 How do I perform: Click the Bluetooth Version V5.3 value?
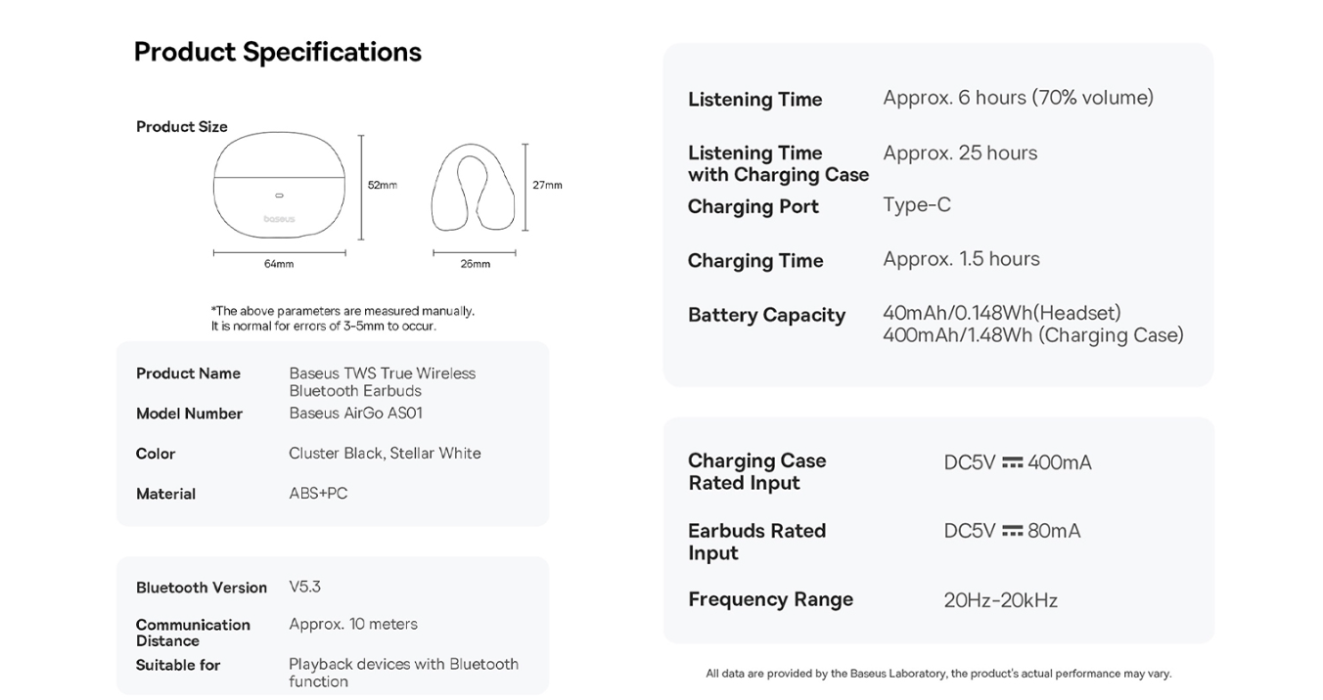pyautogui.click(x=305, y=587)
